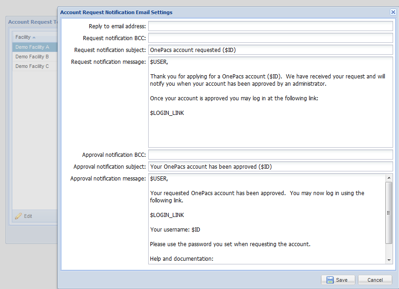The width and height of the screenshot is (399, 289).
Task: Click the floppy disk Save icon
Action: click(x=330, y=280)
